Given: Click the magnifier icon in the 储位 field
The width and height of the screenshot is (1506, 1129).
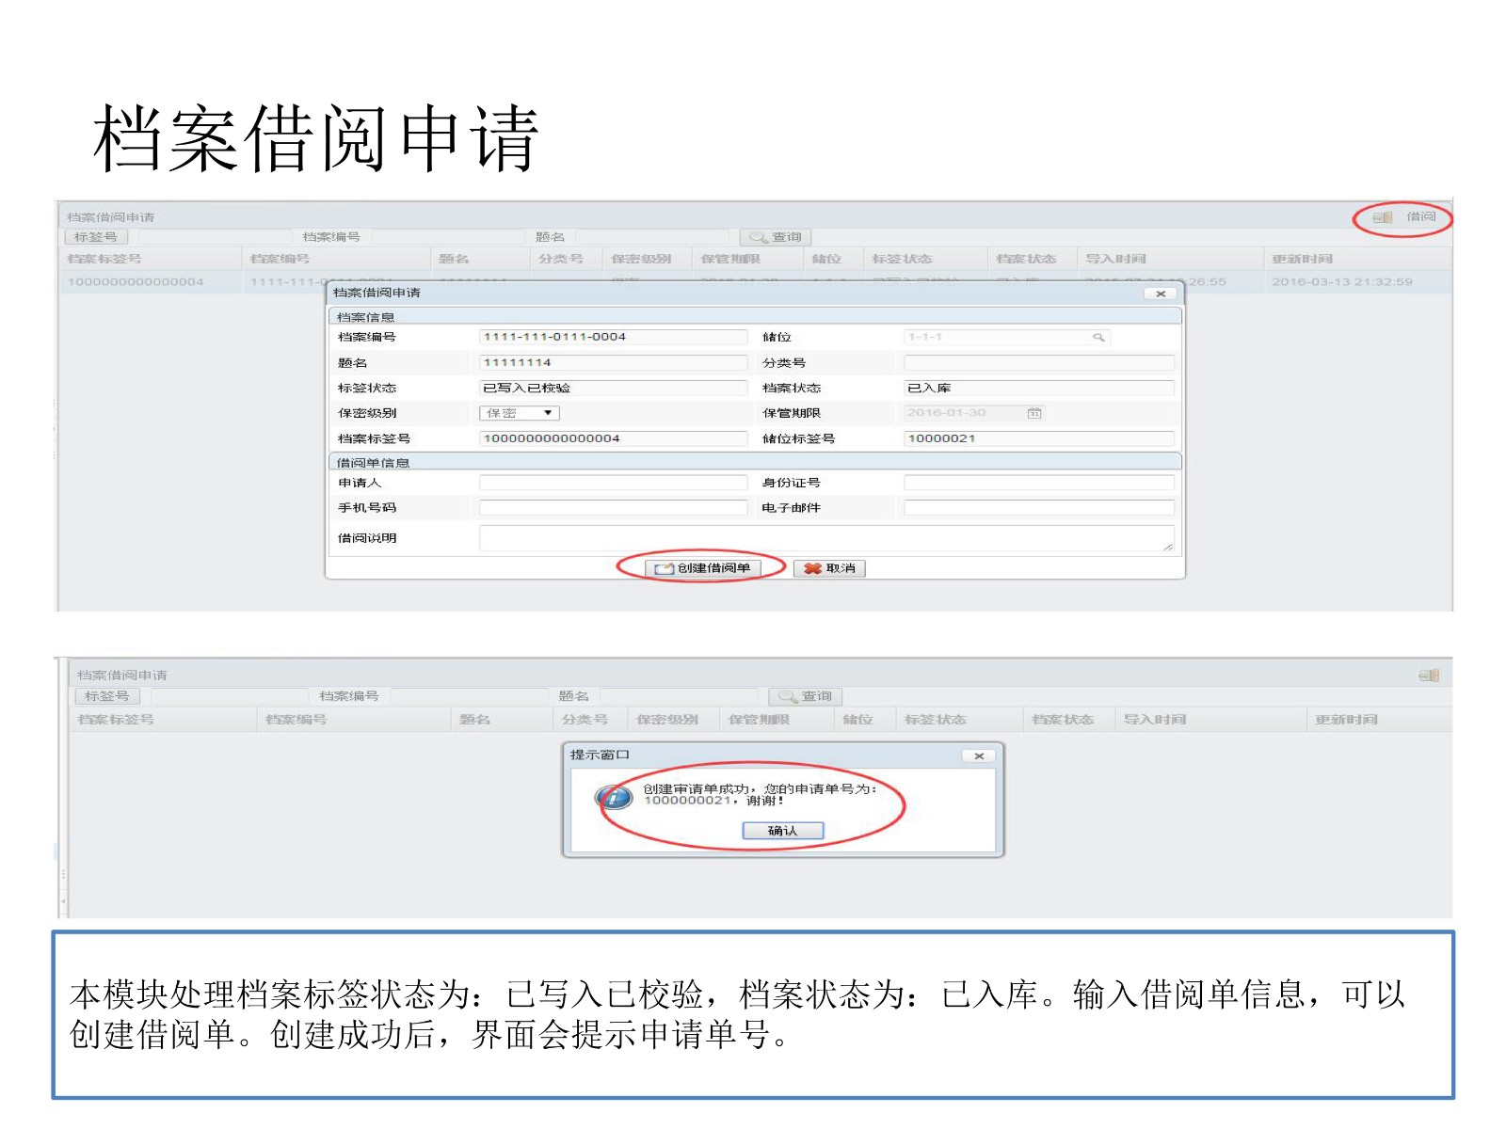Looking at the screenshot, I should click(1097, 337).
